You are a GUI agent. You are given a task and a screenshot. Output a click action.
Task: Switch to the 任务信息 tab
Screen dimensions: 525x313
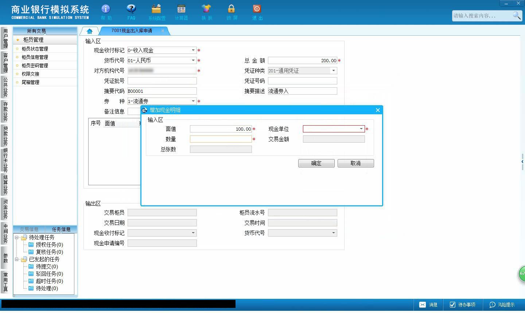pos(61,229)
